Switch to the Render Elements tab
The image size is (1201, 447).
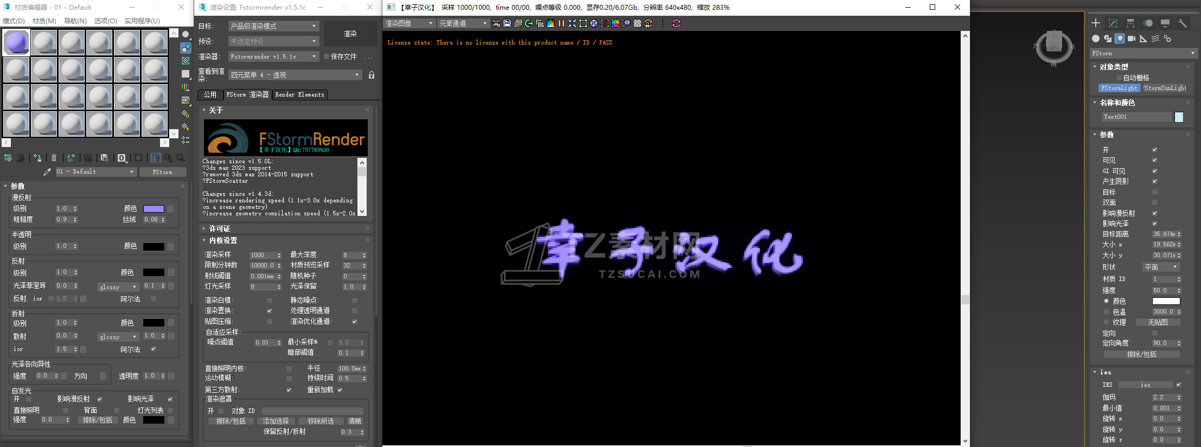[x=300, y=94]
